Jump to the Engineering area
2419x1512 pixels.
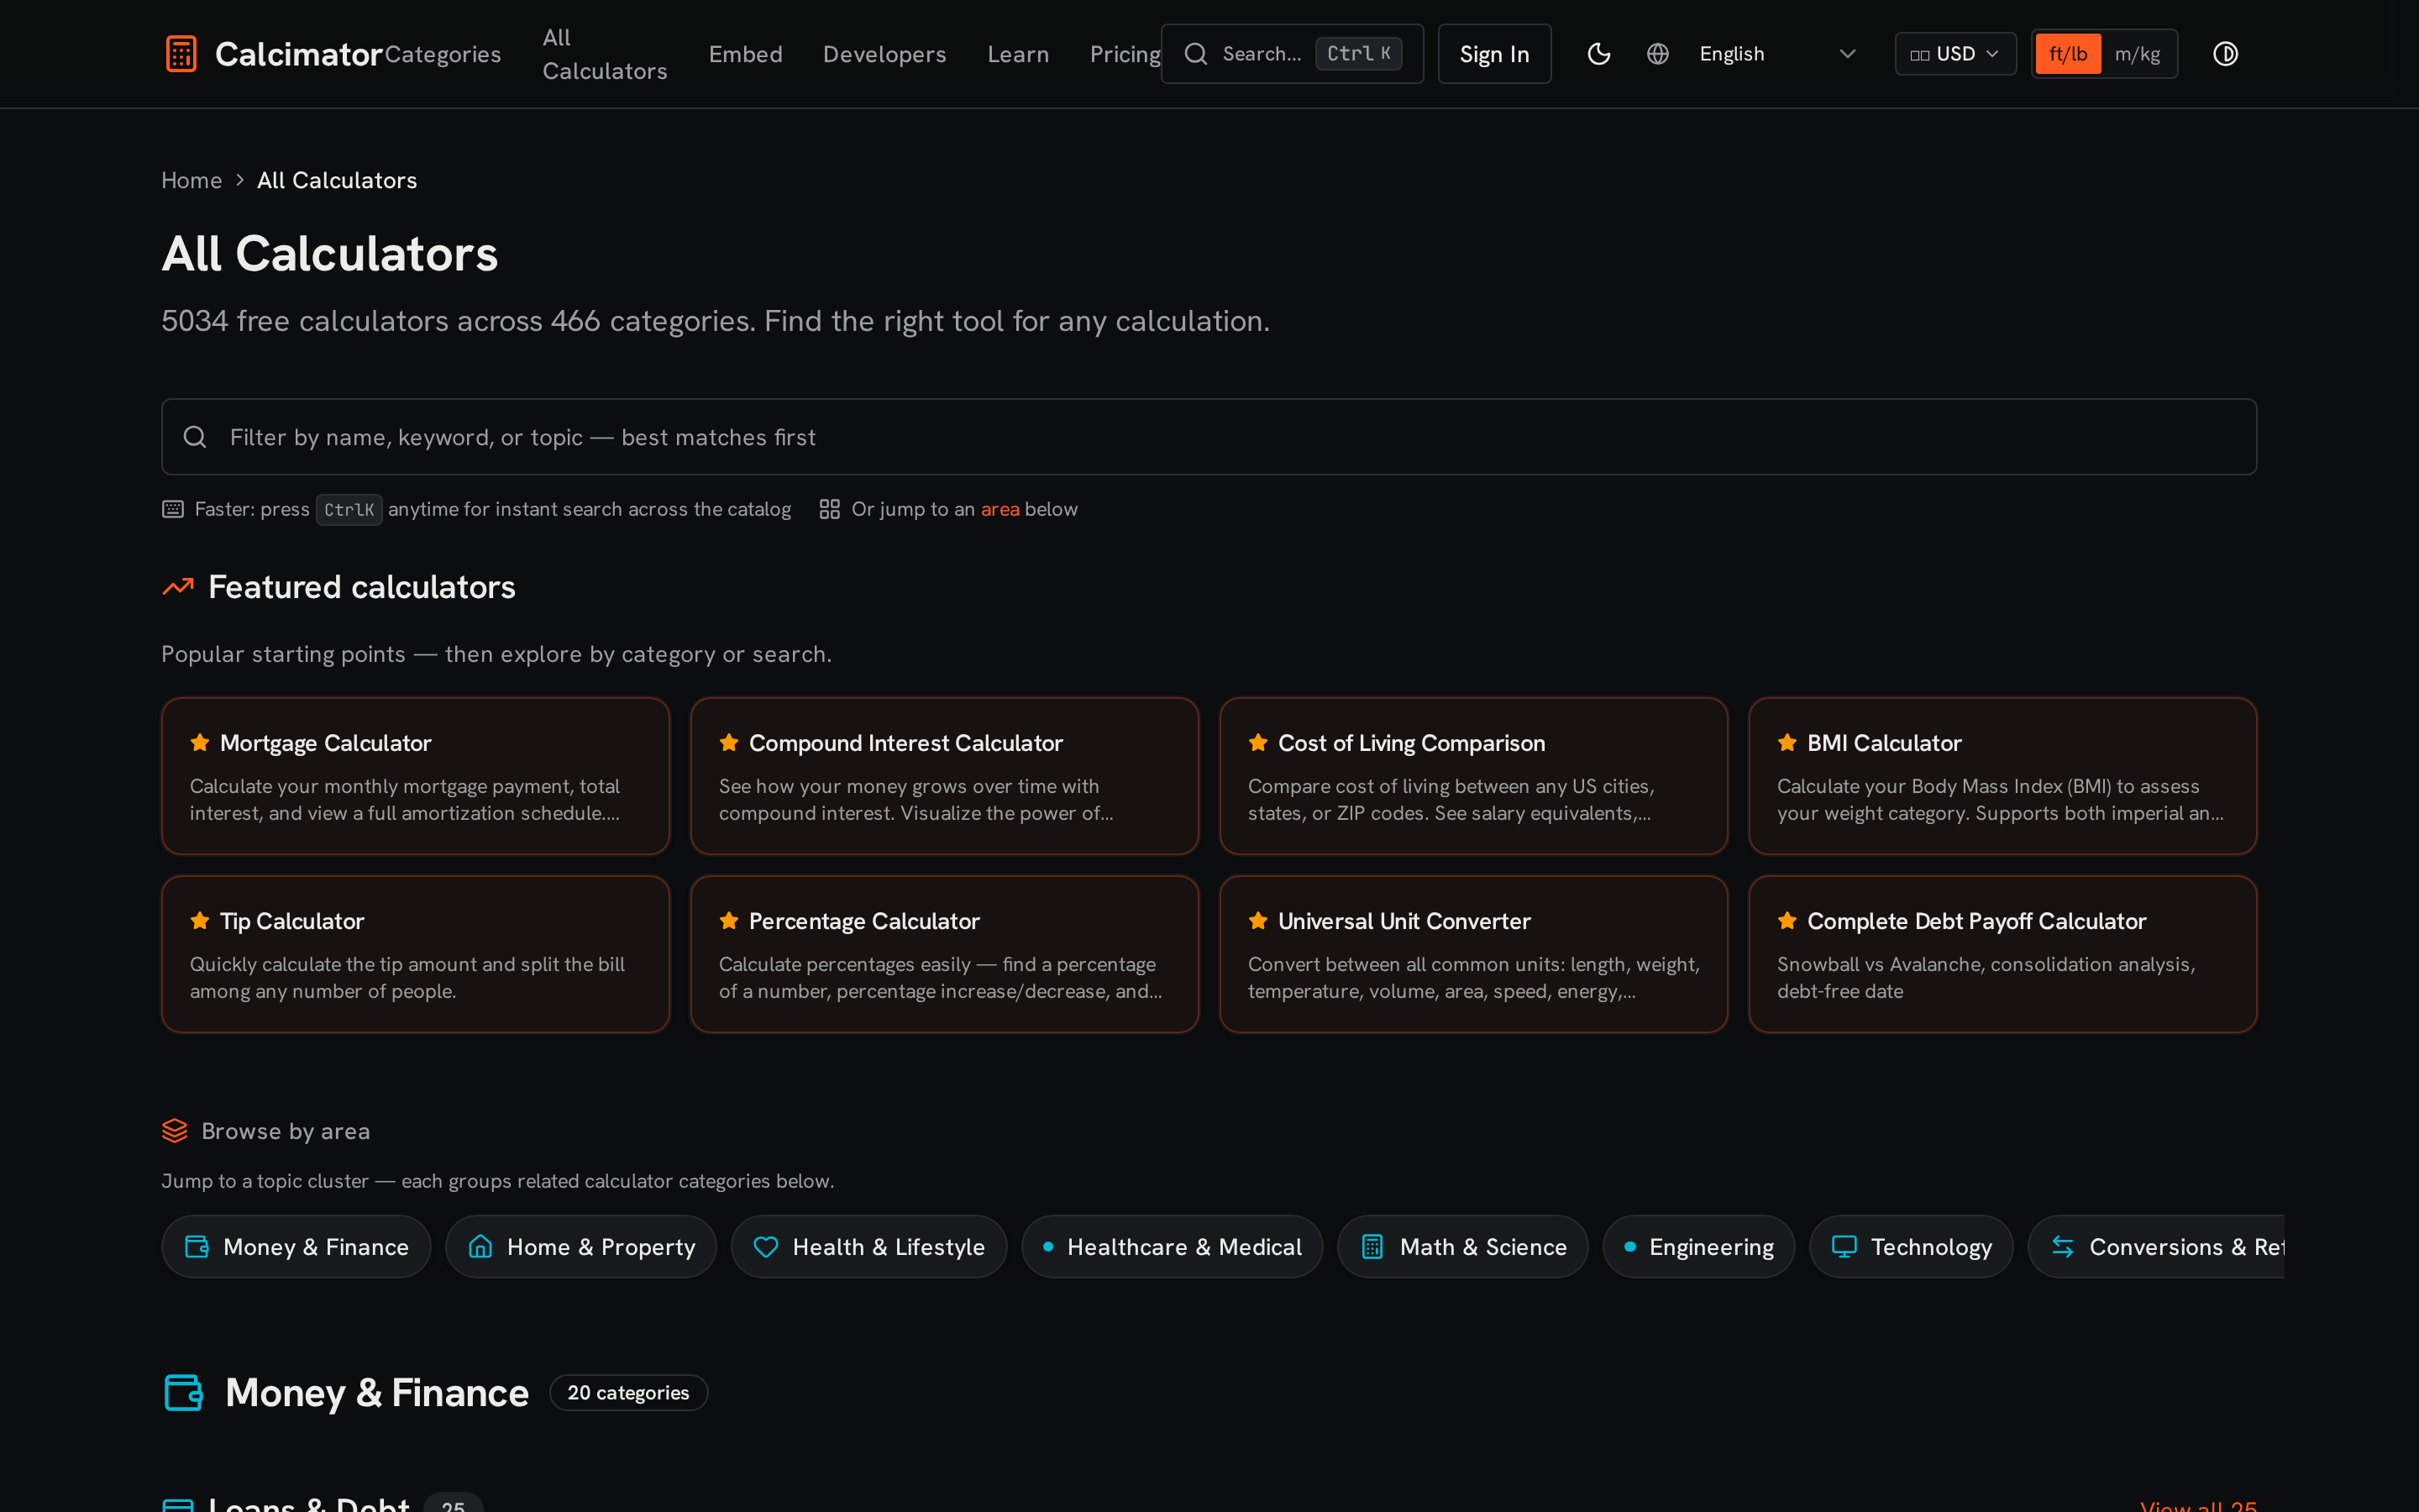(x=1698, y=1247)
